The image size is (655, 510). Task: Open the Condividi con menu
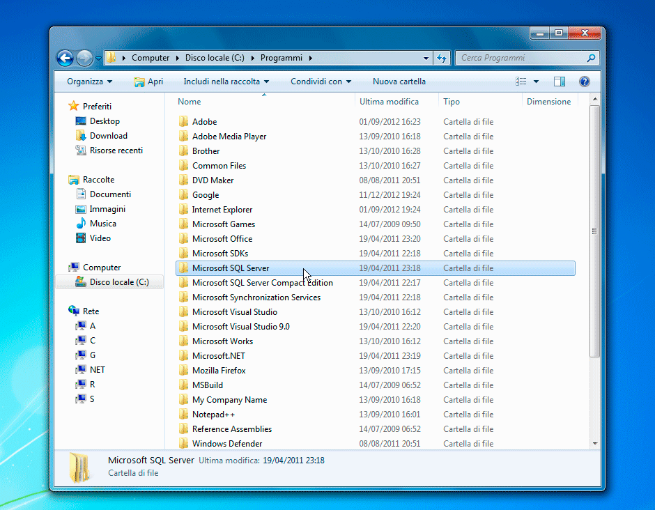pos(321,82)
